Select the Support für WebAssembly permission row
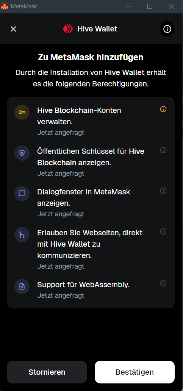Viewport: 183px width, 391px height. (91, 289)
